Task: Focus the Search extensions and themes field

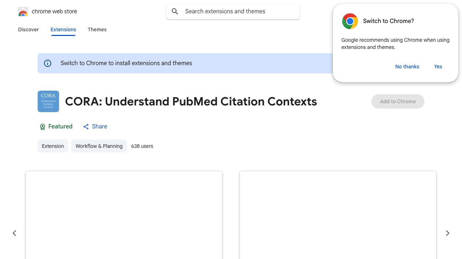Action: (233, 12)
